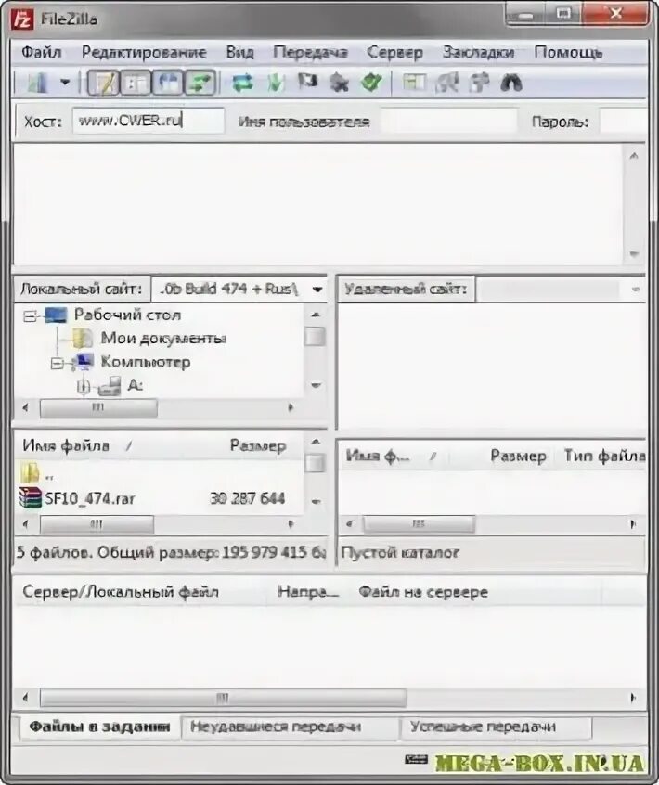Click the disconnect from server icon
This screenshot has width=659, height=785.
click(340, 83)
